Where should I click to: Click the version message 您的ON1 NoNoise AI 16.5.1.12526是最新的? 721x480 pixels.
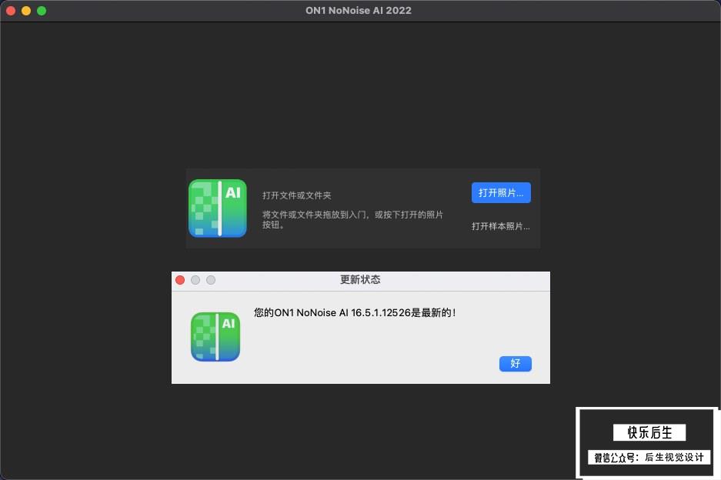point(355,312)
